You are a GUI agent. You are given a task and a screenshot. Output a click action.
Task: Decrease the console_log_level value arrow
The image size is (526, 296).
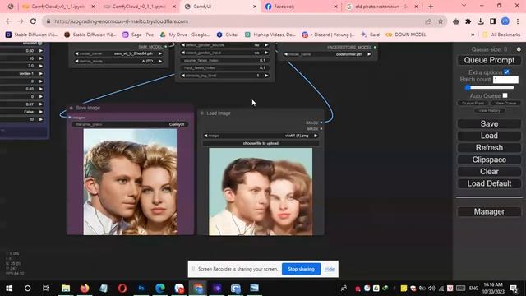183,76
